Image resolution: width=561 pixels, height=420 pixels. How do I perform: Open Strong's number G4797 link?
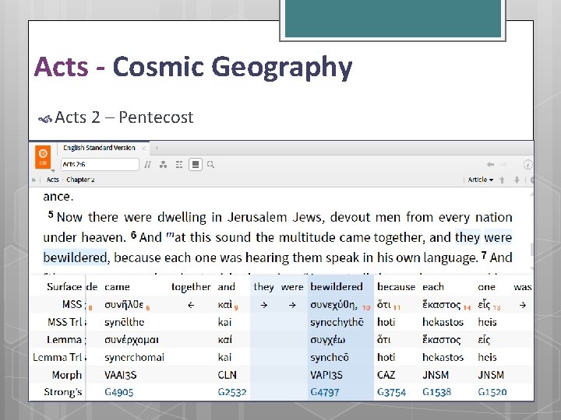pyautogui.click(x=324, y=392)
